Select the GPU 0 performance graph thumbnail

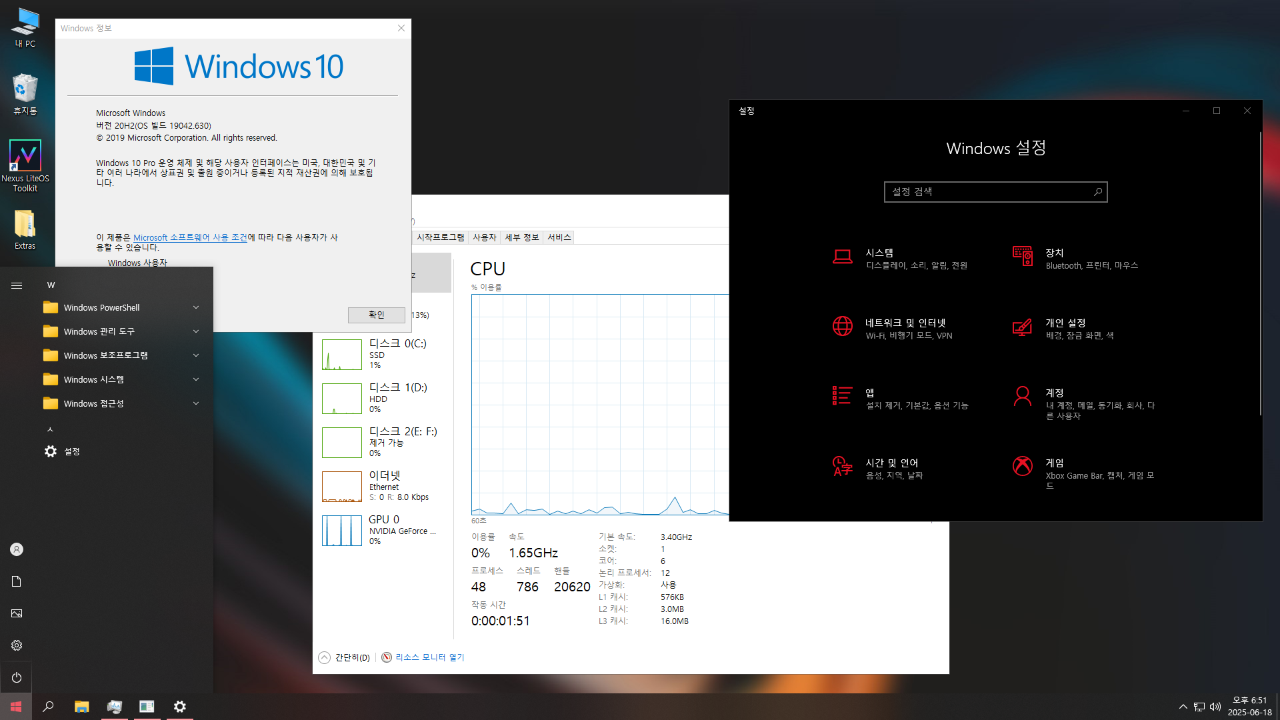click(341, 531)
